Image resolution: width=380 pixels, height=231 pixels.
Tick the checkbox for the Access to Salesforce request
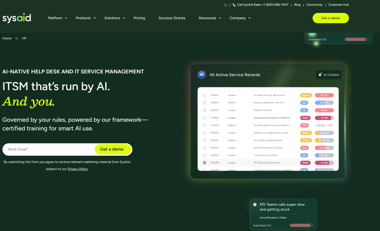tap(205, 103)
